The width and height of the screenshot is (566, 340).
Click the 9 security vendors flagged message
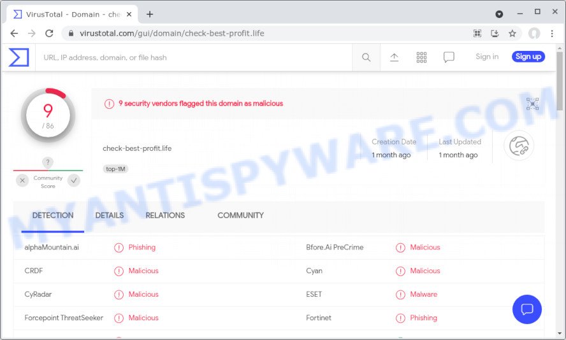[x=201, y=104]
